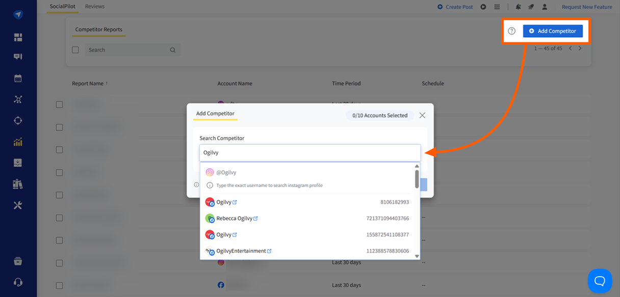Open external link icon next to OgilvyEntertainment
The height and width of the screenshot is (297, 620).
coord(269,251)
